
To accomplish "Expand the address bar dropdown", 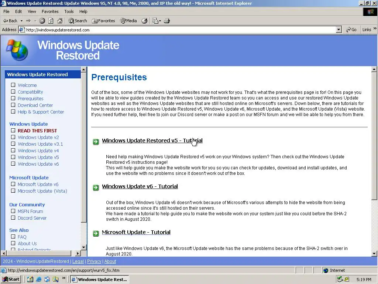I will click(339, 30).
